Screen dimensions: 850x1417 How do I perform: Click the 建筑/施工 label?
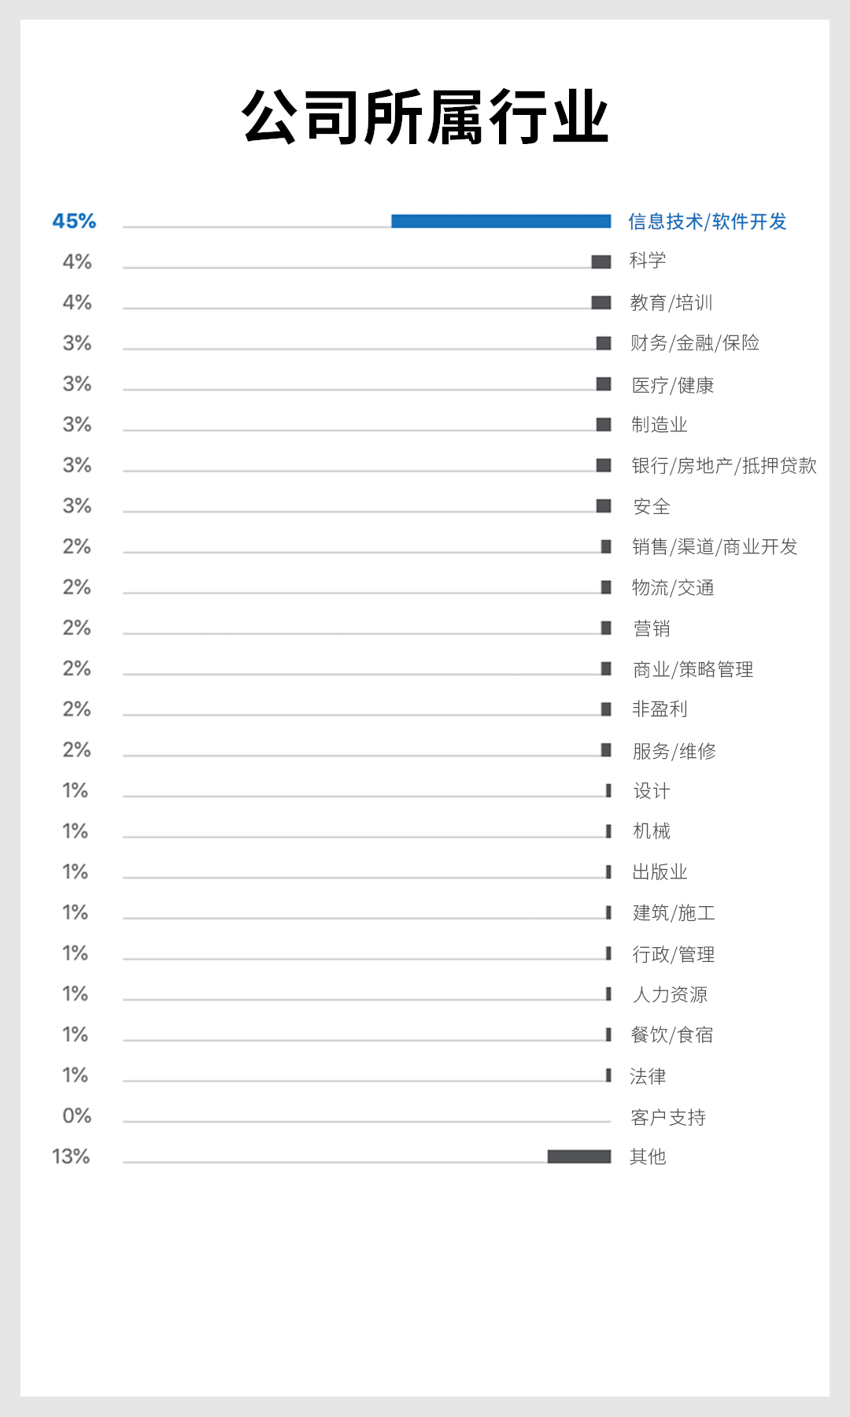pyautogui.click(x=674, y=912)
